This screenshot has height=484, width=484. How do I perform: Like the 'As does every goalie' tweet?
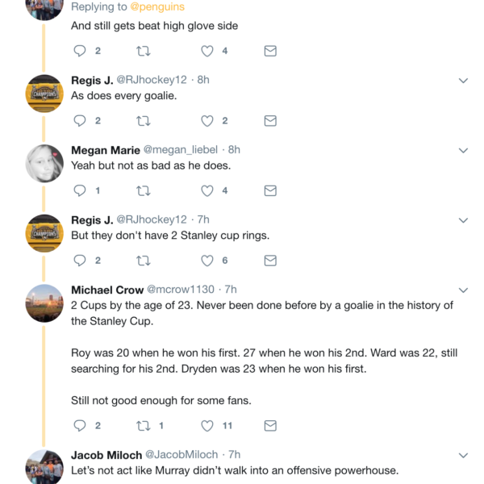pos(207,121)
